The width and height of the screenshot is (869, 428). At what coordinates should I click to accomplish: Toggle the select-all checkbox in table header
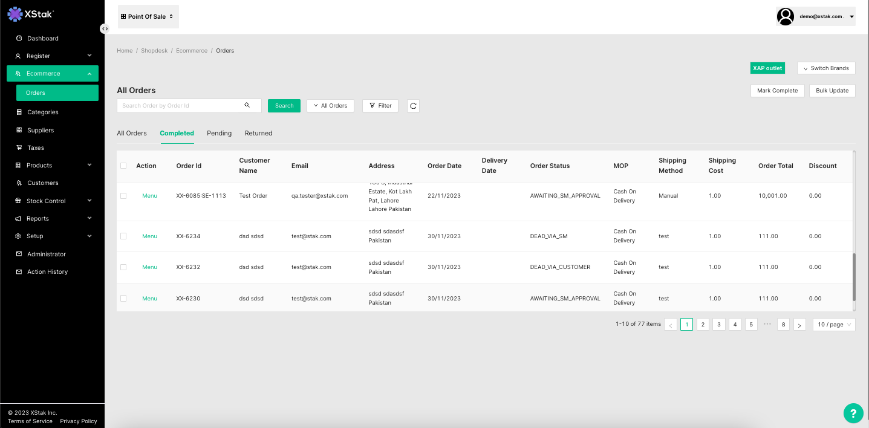[123, 166]
